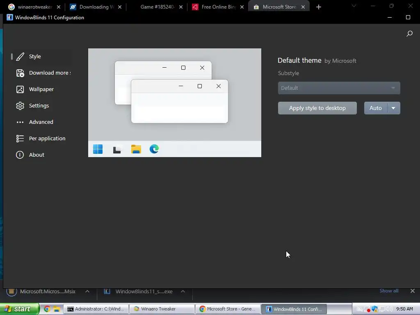Open the Advanced section

pos(41,122)
